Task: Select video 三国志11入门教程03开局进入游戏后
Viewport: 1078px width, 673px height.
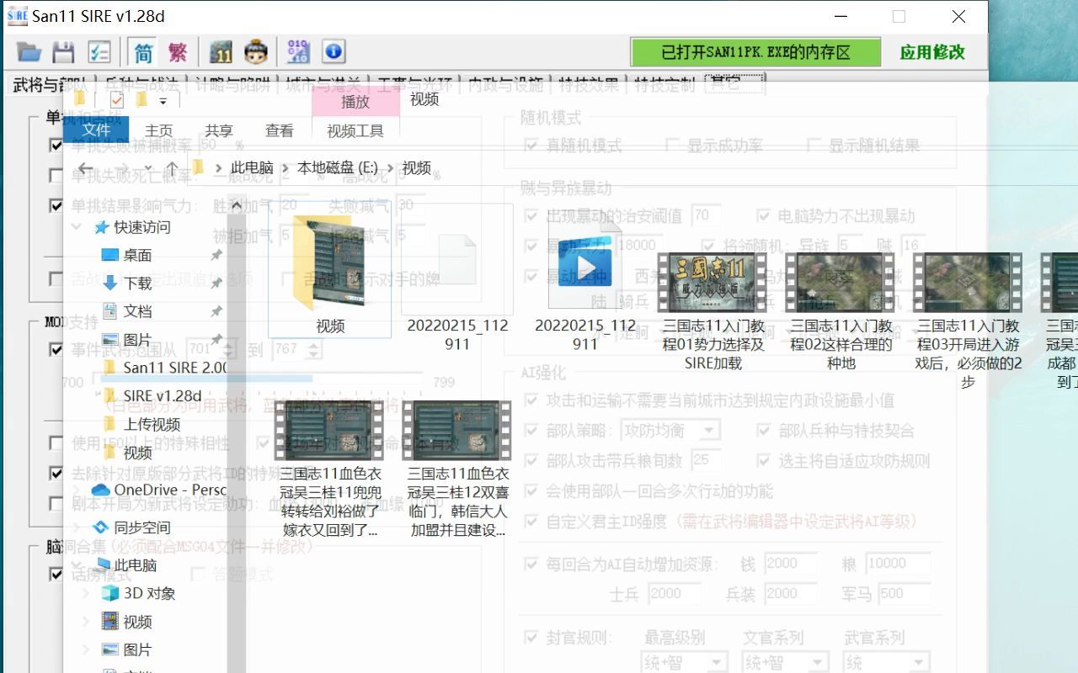Action: [x=968, y=320]
